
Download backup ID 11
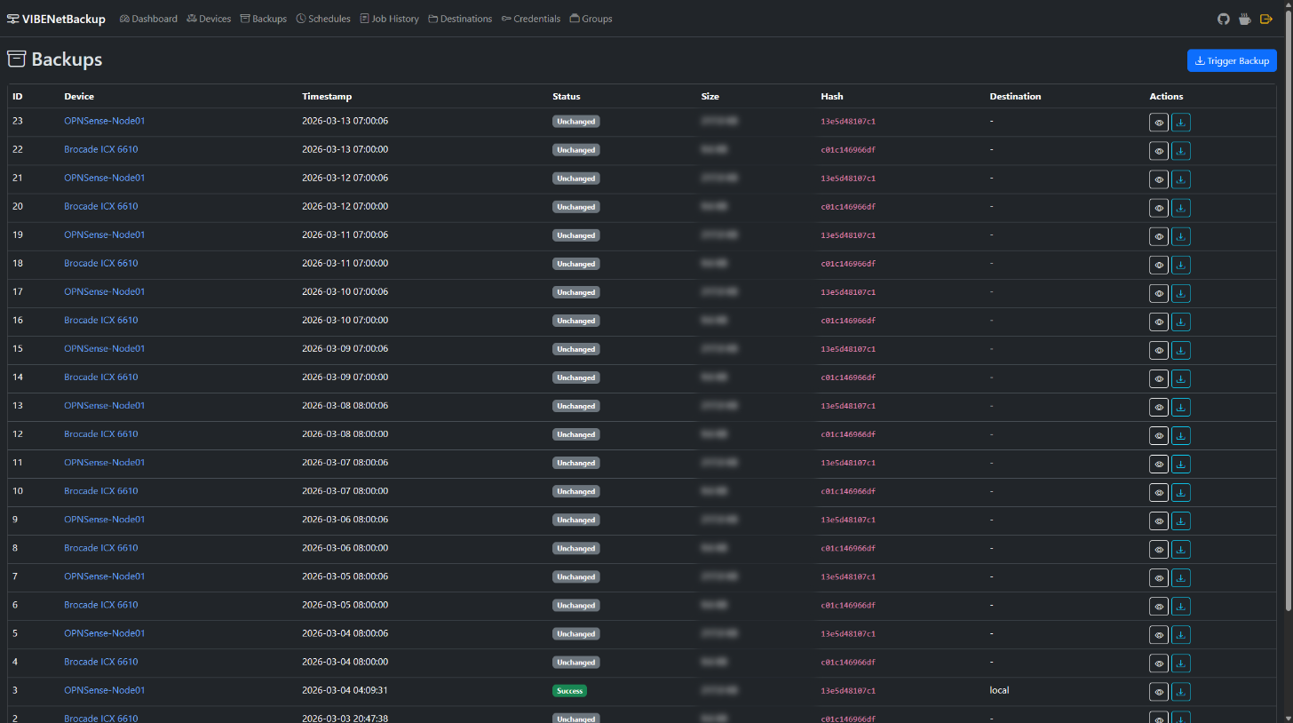coord(1181,464)
